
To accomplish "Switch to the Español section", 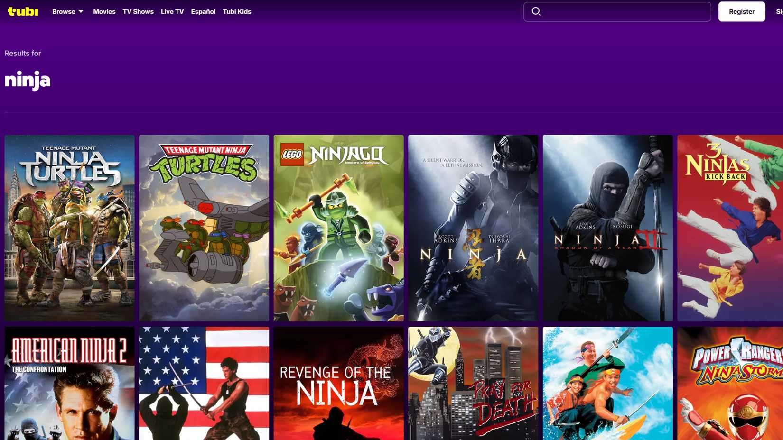I will click(203, 11).
